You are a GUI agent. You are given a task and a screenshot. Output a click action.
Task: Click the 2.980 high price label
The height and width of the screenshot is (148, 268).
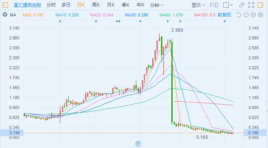coord(177,30)
